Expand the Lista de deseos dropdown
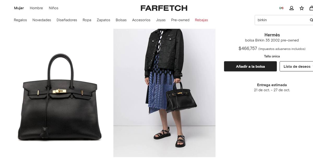The height and width of the screenshot is (158, 313). (297, 66)
